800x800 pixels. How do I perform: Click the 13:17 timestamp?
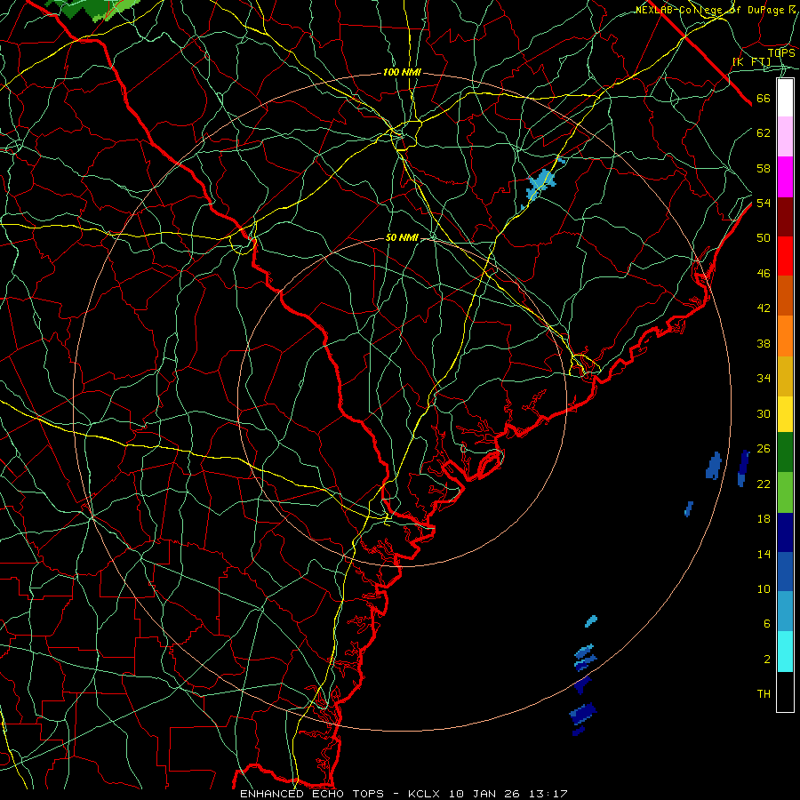[x=547, y=794]
